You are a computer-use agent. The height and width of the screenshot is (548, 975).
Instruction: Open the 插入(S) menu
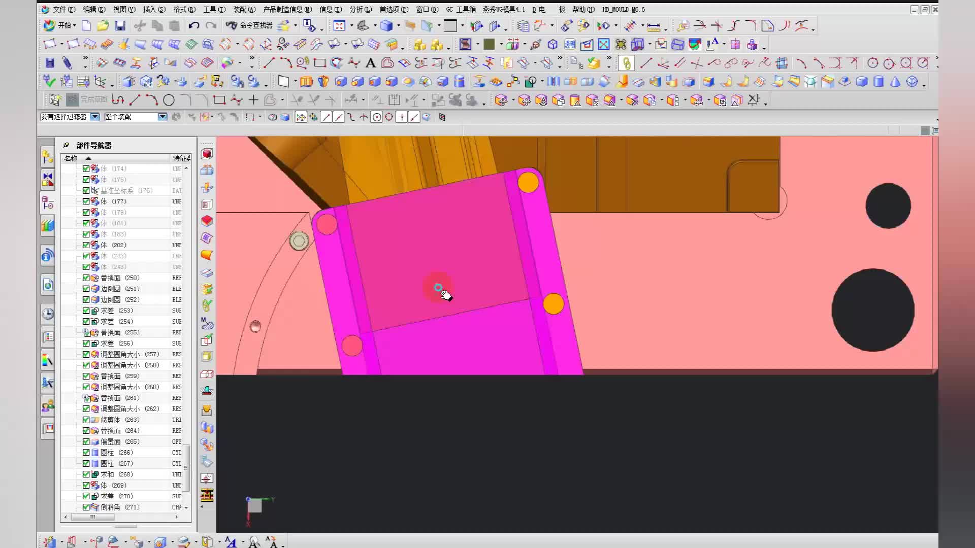tap(154, 9)
